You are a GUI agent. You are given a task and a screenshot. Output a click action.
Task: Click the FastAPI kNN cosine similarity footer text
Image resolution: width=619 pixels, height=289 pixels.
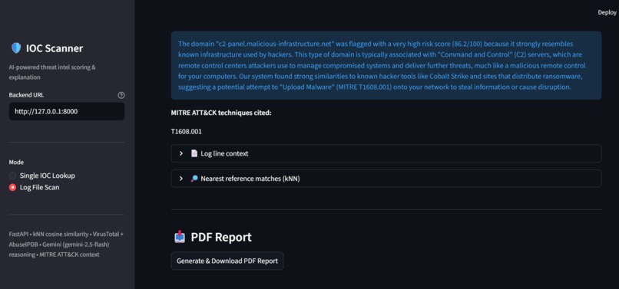pyautogui.click(x=66, y=245)
